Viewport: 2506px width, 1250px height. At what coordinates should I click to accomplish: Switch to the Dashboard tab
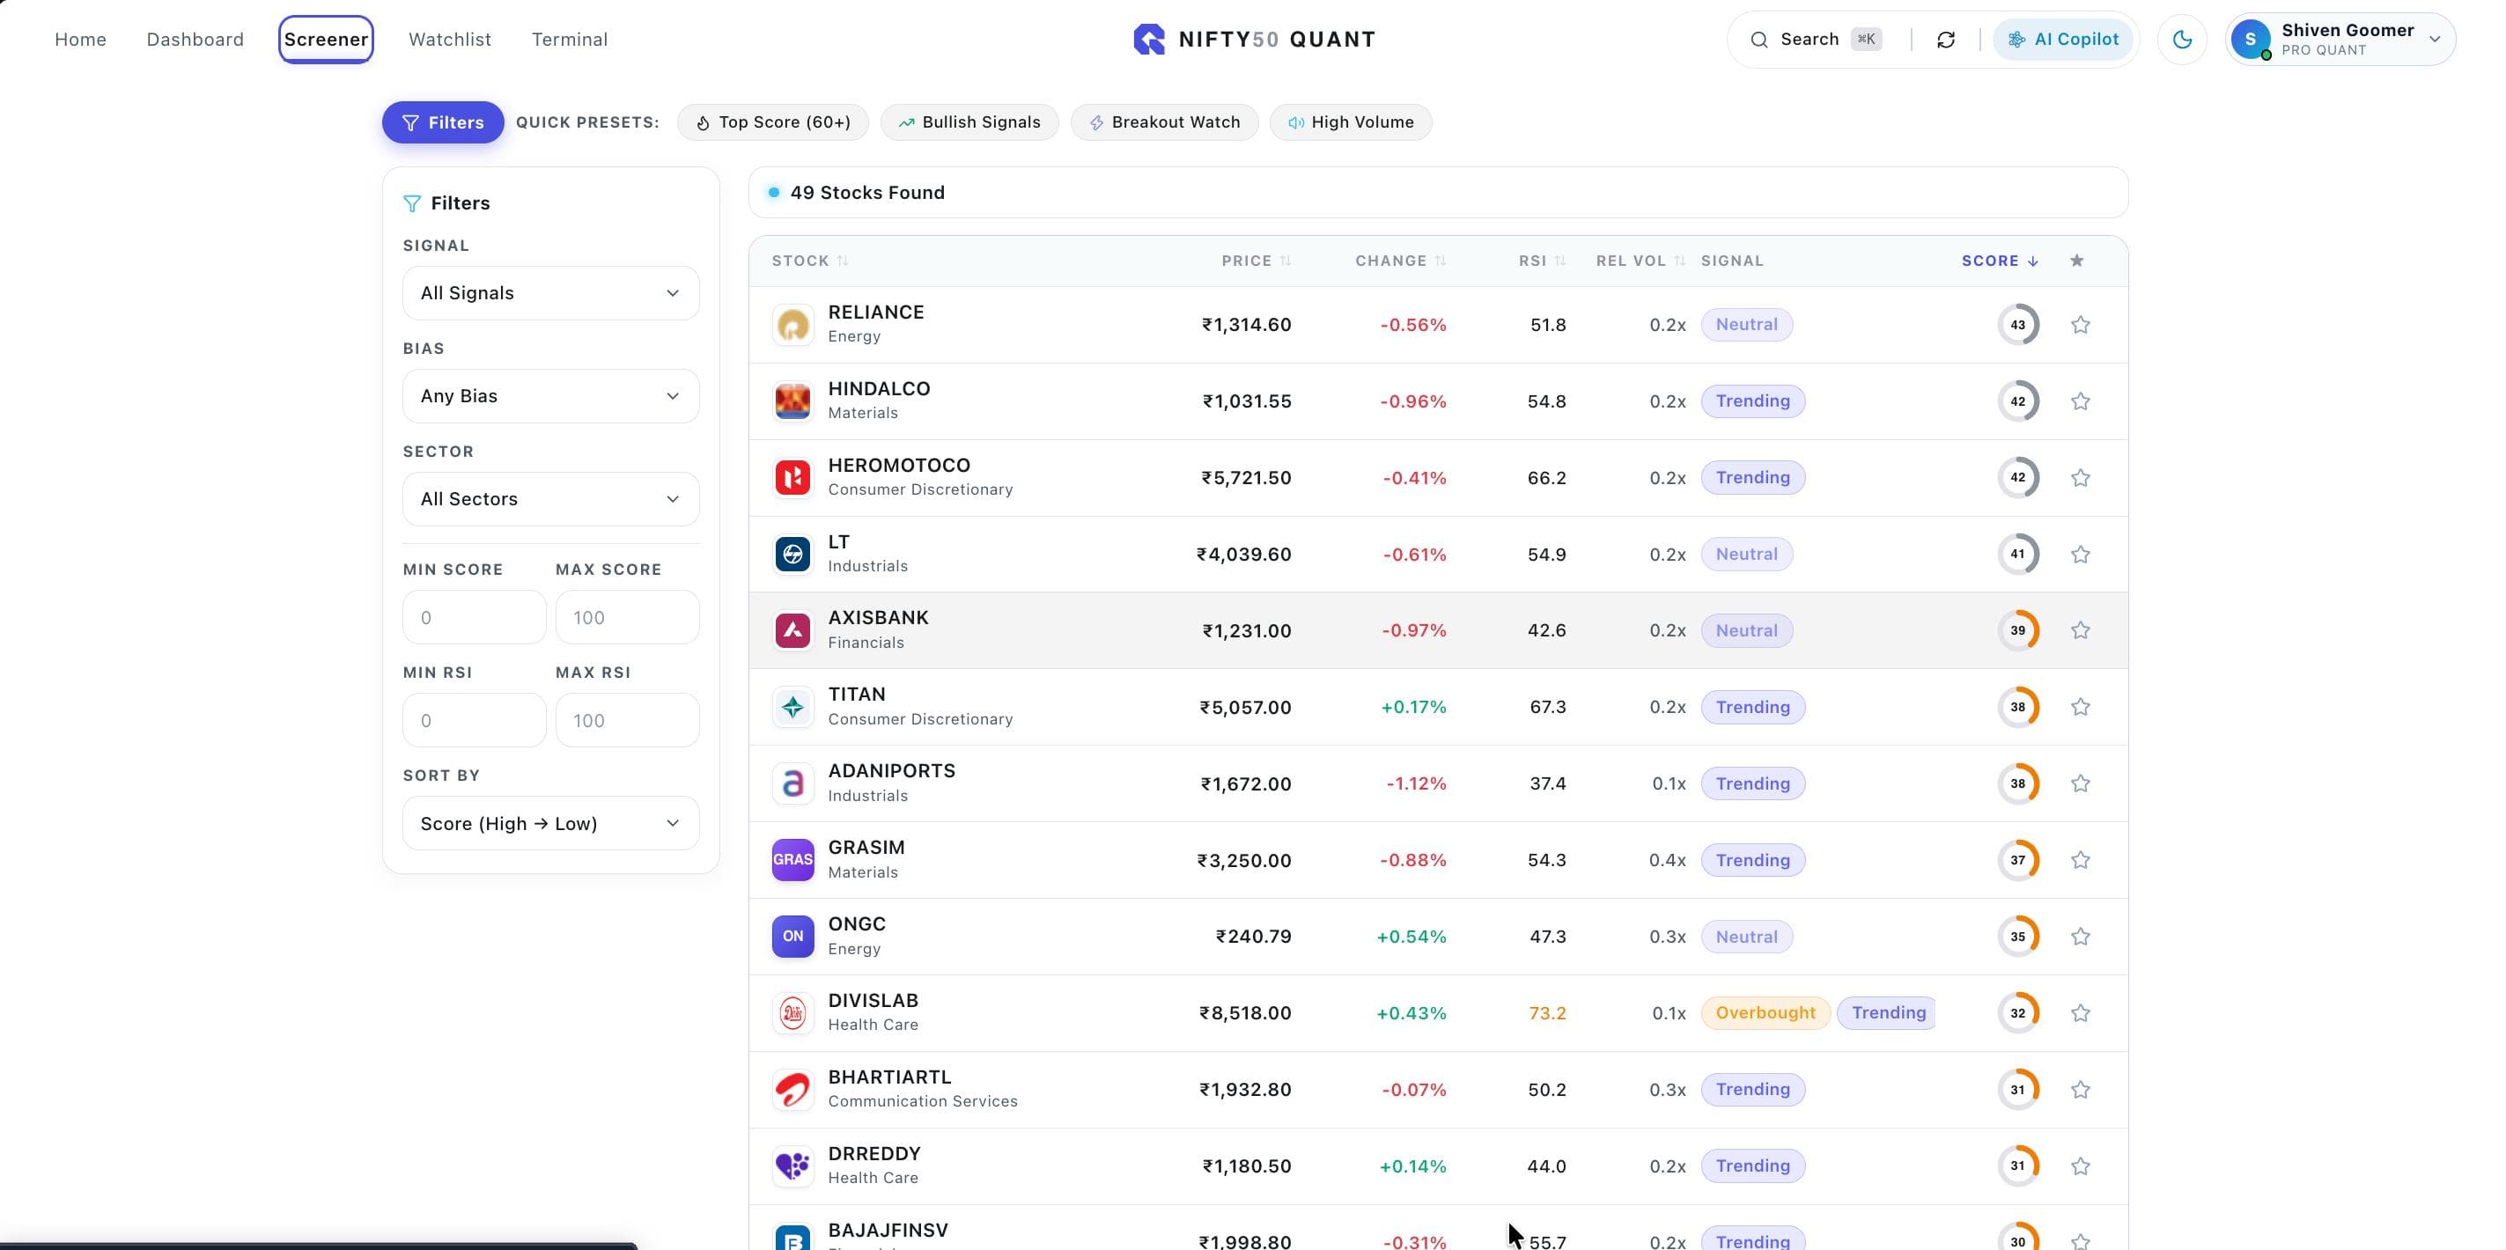pyautogui.click(x=195, y=40)
